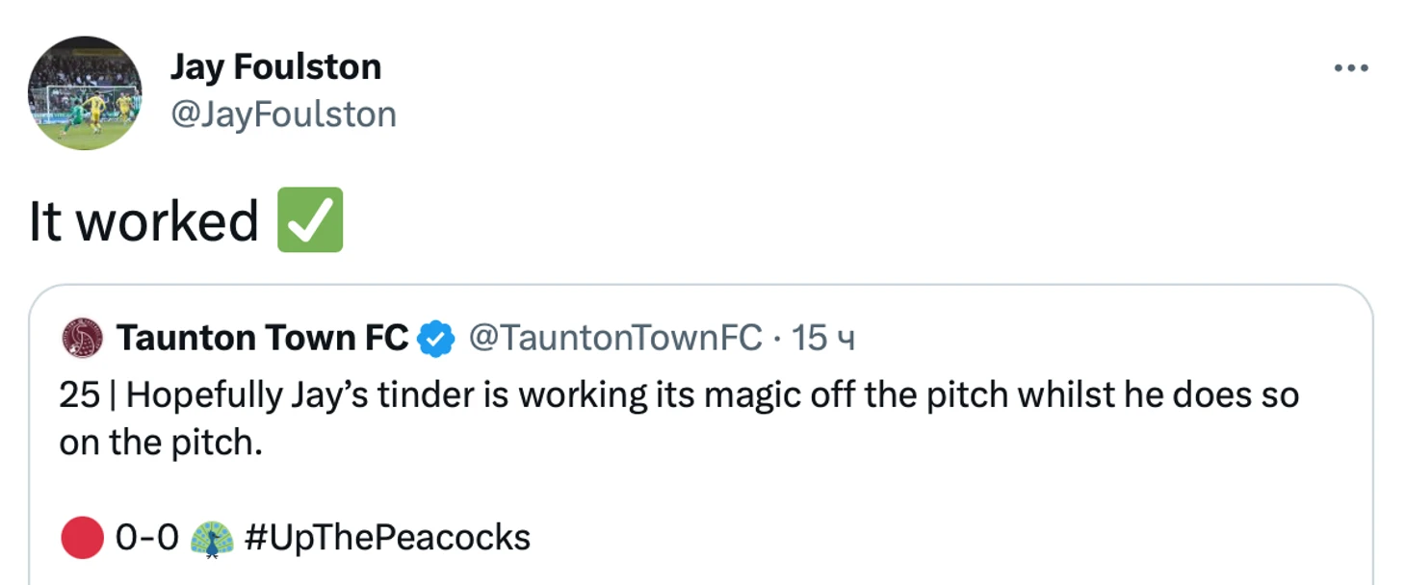Click the red circle emoji

[x=82, y=538]
